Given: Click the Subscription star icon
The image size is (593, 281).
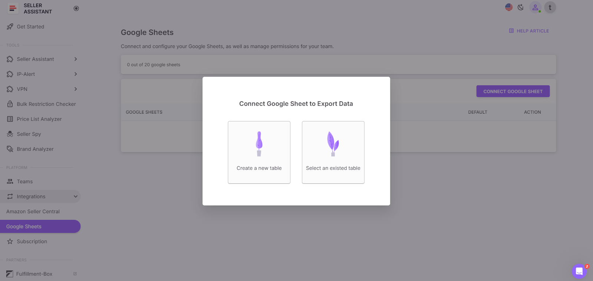Looking at the screenshot, I should (x=10, y=241).
